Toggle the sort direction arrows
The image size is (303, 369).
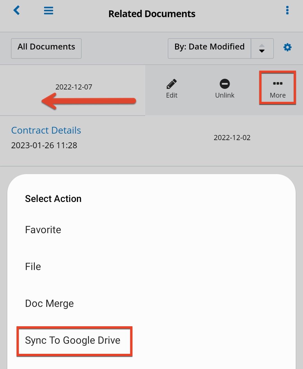pos(262,48)
